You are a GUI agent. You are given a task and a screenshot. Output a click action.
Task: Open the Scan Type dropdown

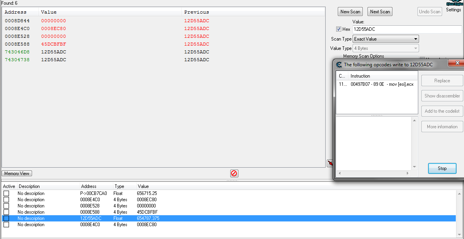pyautogui.click(x=385, y=39)
